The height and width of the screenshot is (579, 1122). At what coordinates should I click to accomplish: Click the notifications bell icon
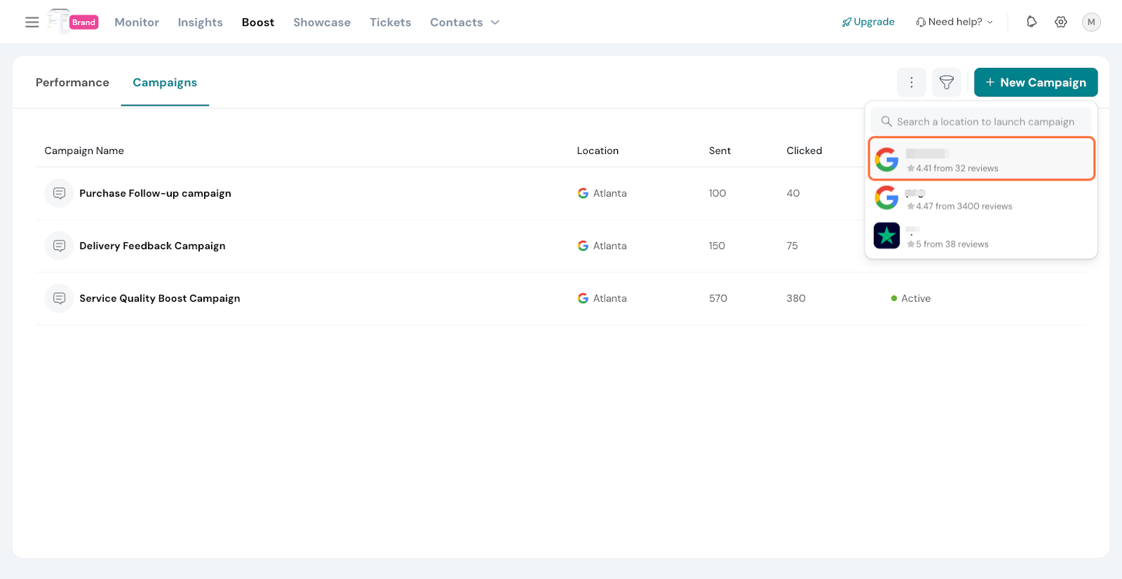(1031, 22)
